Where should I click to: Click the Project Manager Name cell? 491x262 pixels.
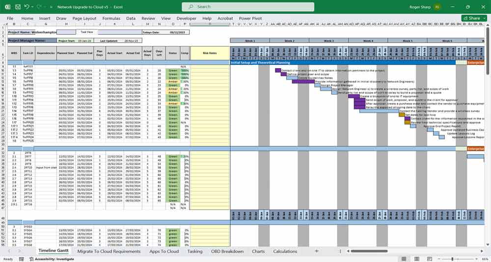[x=32, y=40]
